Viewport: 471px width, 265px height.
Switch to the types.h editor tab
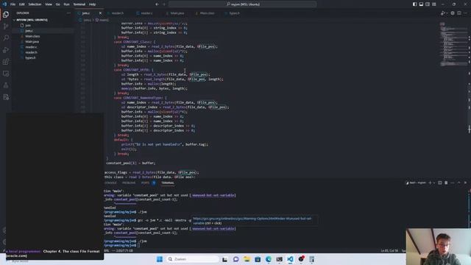pos(234,13)
